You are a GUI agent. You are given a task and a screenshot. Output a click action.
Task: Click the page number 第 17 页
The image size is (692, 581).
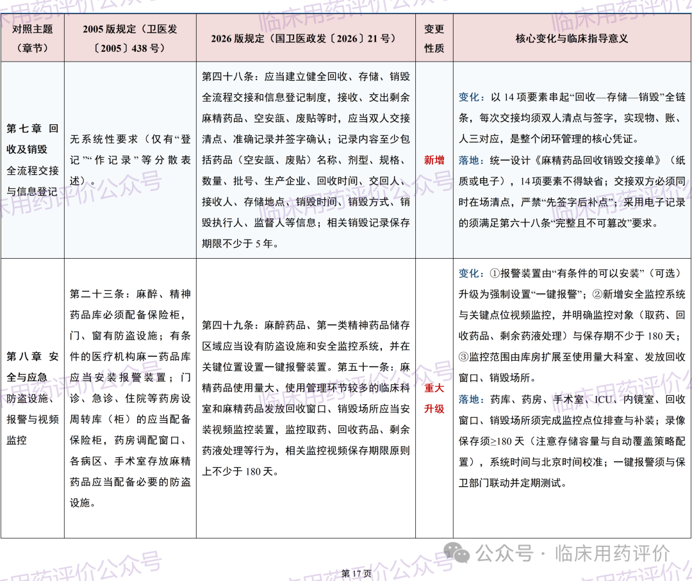point(356,573)
